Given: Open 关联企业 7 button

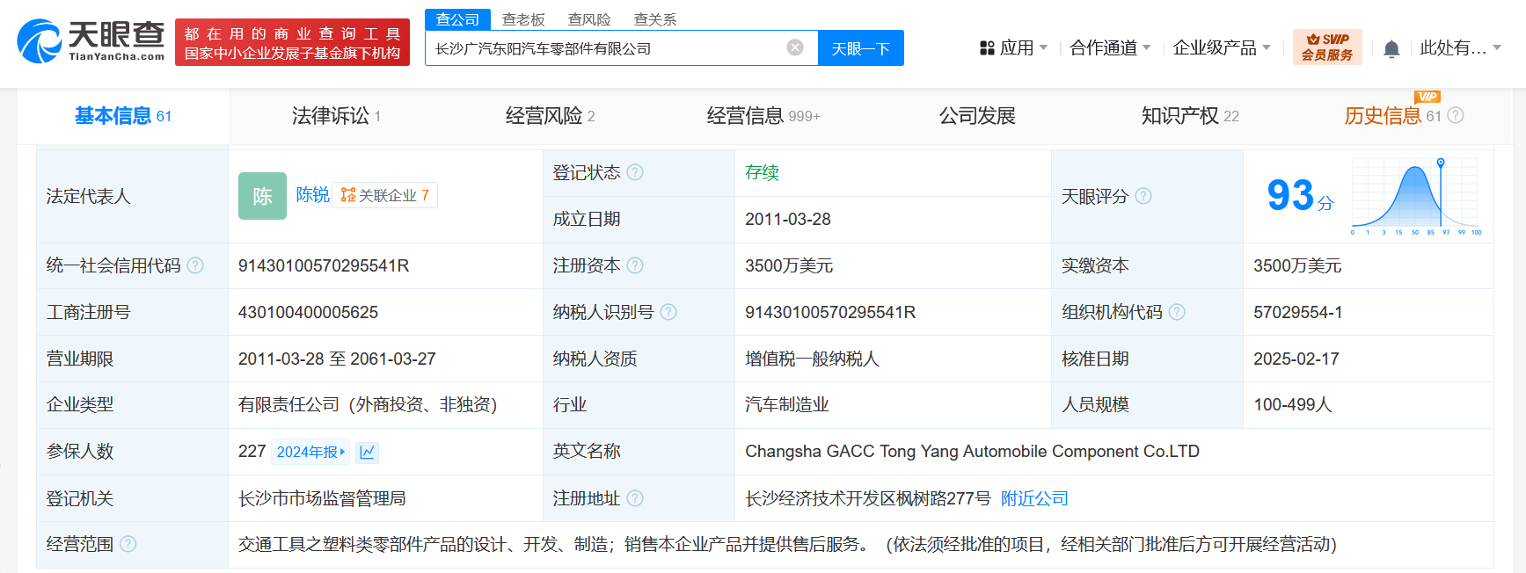Looking at the screenshot, I should click(x=384, y=195).
